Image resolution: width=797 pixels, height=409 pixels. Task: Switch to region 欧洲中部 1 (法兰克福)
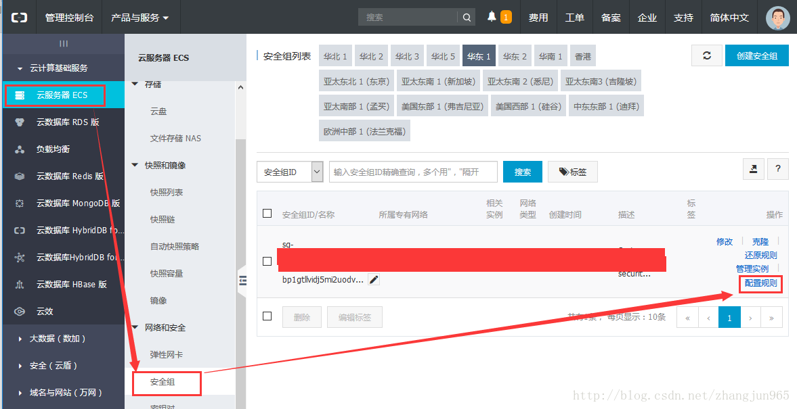pyautogui.click(x=364, y=131)
